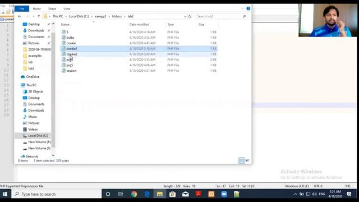Select the prg5 PHP file
The image size is (359, 202).
70,65
